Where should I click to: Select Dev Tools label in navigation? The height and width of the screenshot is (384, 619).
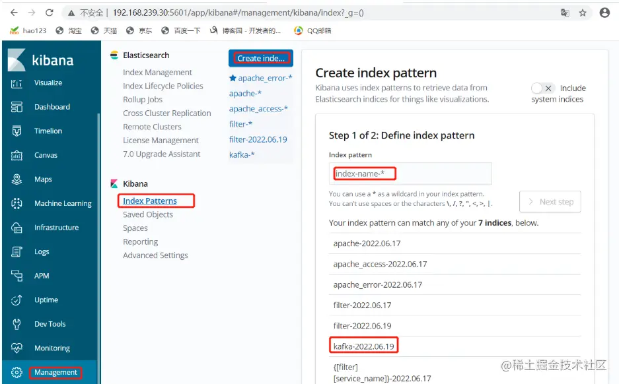click(x=50, y=324)
